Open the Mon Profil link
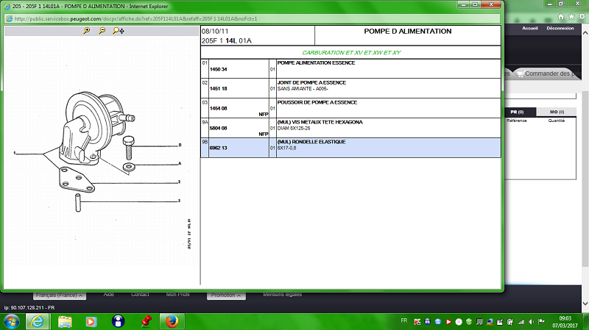Viewport: 589px width, 330px height. (x=177, y=295)
